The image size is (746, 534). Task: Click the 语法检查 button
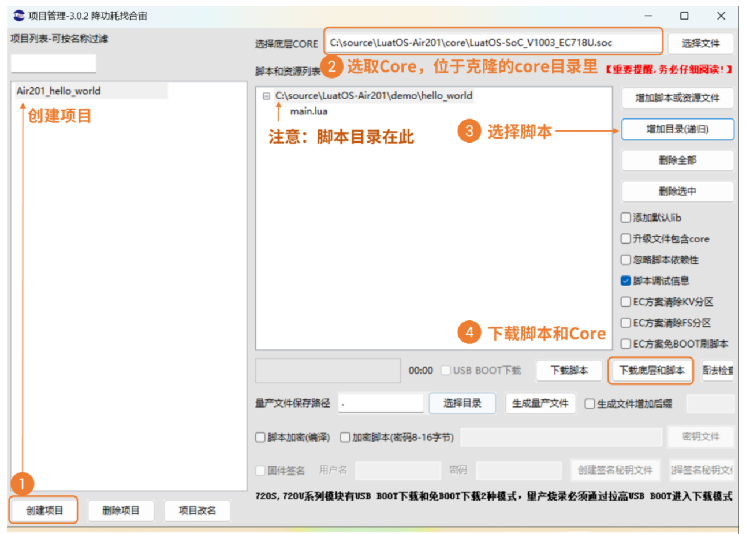718,371
